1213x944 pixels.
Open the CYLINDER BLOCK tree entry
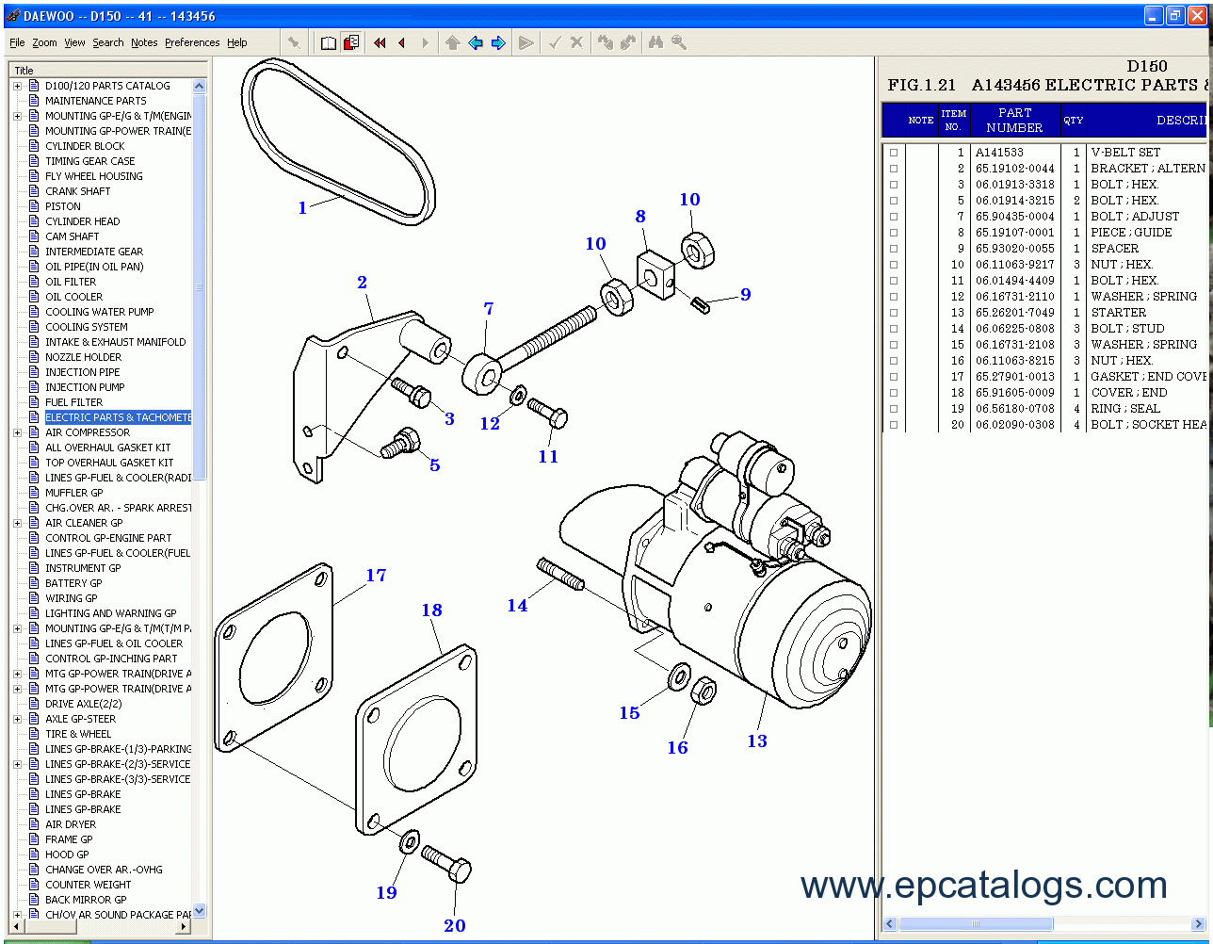tap(85, 146)
